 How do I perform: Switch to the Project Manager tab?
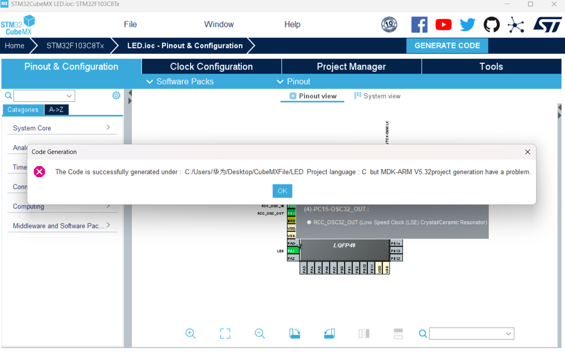pos(352,67)
